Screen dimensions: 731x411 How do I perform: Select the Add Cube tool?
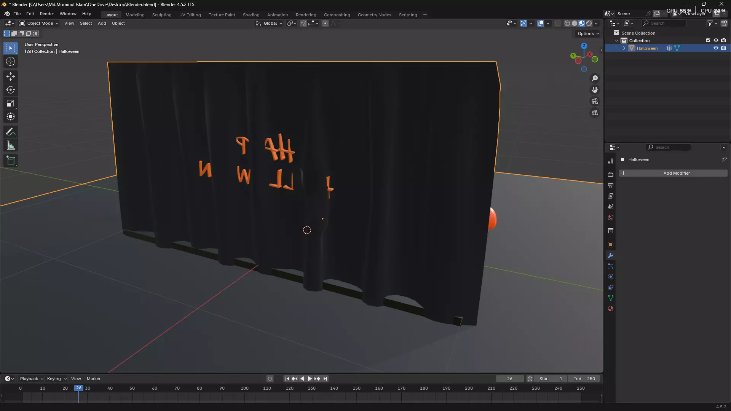pos(11,161)
